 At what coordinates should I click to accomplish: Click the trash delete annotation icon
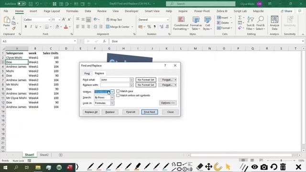pyautogui.click(x=283, y=167)
